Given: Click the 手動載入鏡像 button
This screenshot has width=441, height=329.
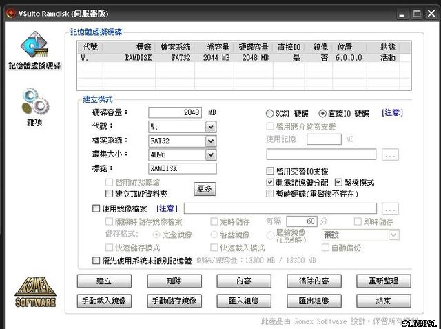Looking at the screenshot, I should pos(104,301).
